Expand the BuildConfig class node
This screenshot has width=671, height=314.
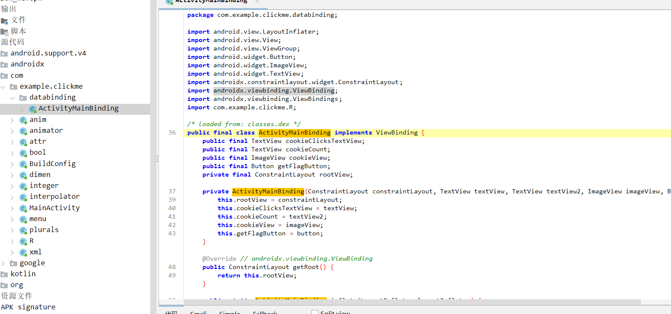click(x=12, y=164)
